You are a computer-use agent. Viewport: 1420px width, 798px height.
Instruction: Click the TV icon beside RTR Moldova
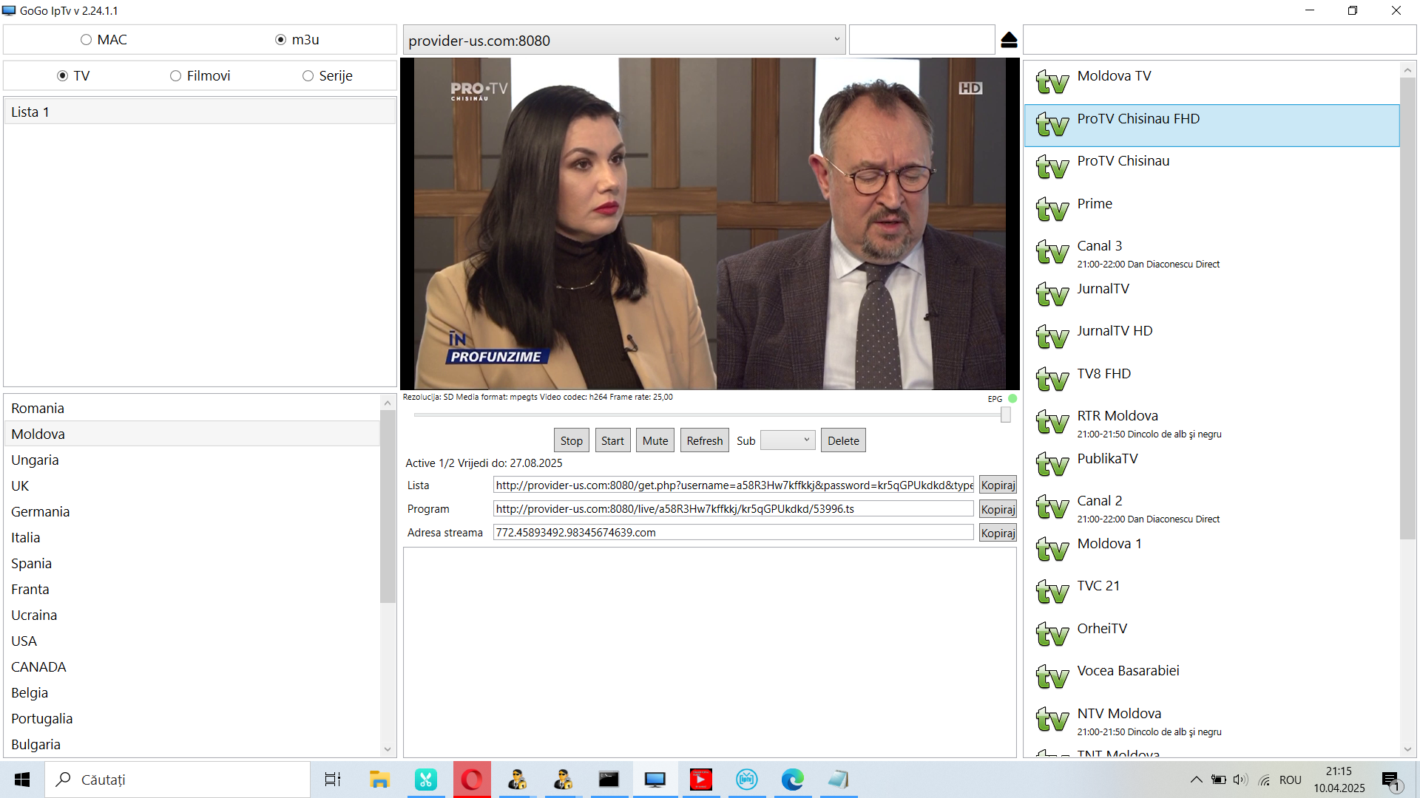point(1052,422)
